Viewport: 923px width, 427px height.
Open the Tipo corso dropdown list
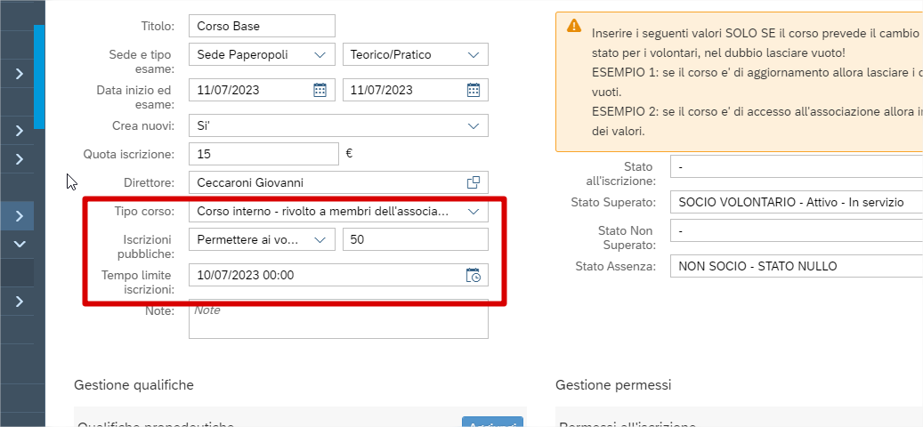click(474, 212)
